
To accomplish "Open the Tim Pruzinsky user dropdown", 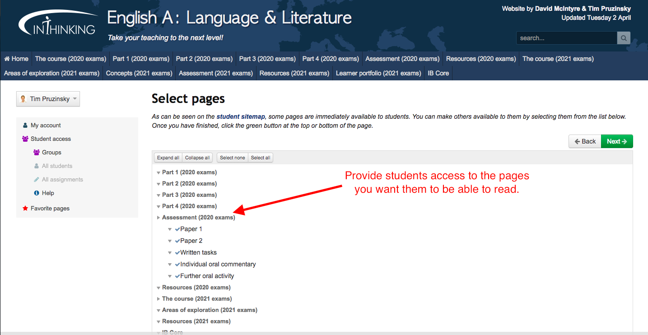I will coord(48,99).
